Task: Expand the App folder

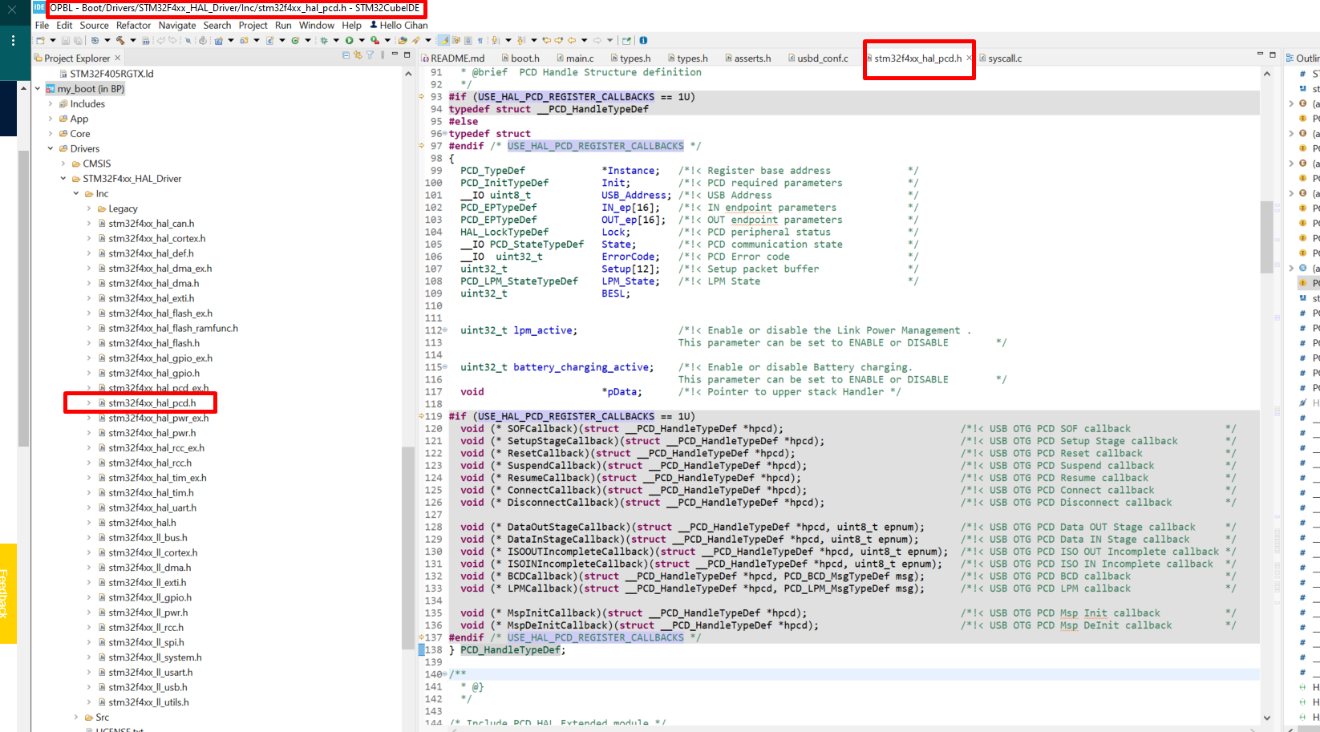Action: tap(50, 119)
